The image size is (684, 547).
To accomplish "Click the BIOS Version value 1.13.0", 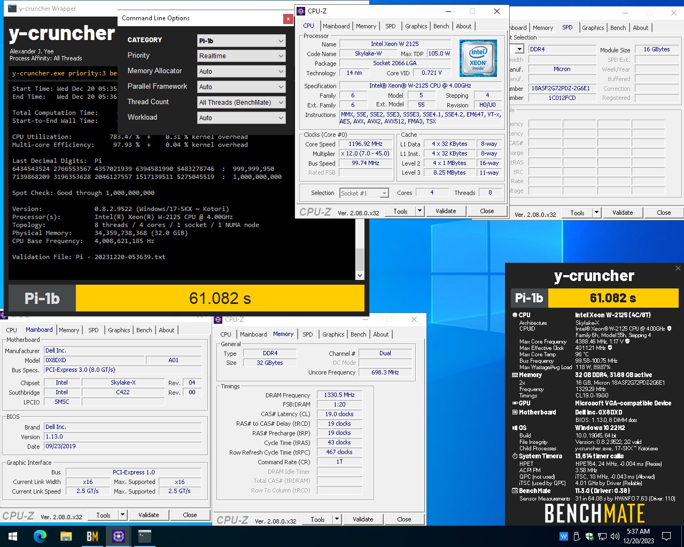I will coord(123,436).
